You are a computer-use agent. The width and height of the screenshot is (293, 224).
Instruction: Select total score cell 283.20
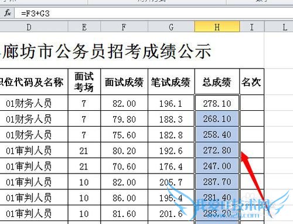click(217, 213)
